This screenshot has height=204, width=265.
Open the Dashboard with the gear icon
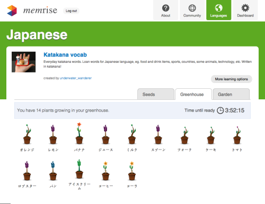pyautogui.click(x=245, y=10)
